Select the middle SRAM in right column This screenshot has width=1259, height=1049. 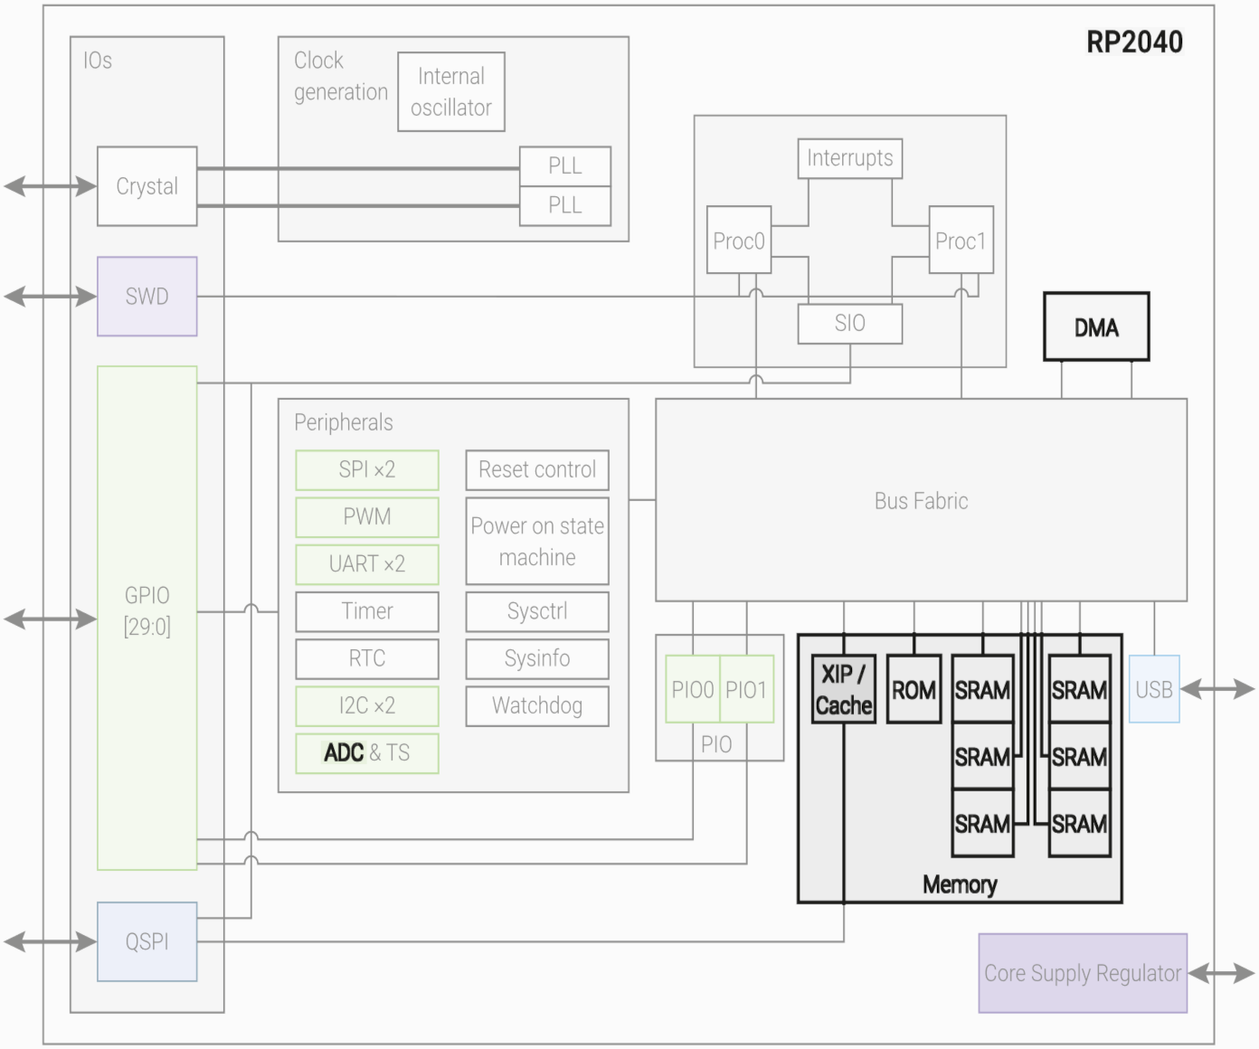click(1080, 756)
